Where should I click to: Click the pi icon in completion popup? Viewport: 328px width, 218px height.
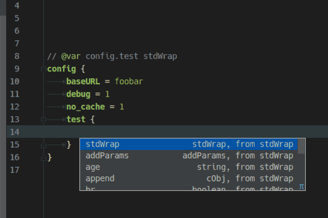pos(302,186)
